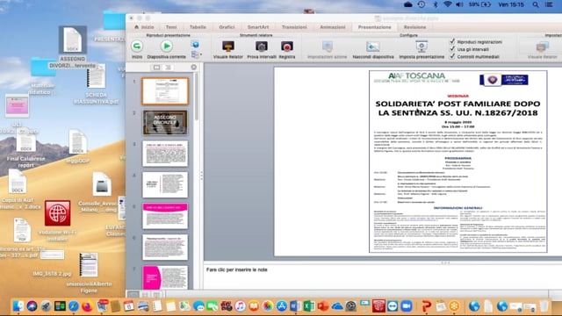Open the Temi ribbon tab
This screenshot has height=316, width=562.
pos(171,27)
